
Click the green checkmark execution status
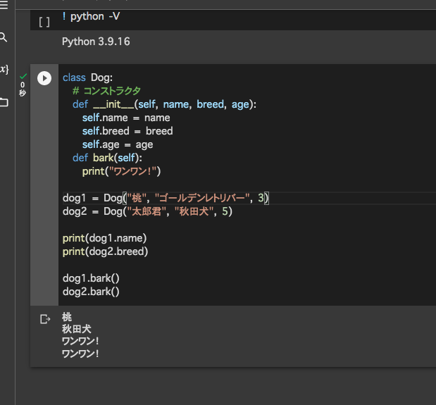pyautogui.click(x=23, y=76)
